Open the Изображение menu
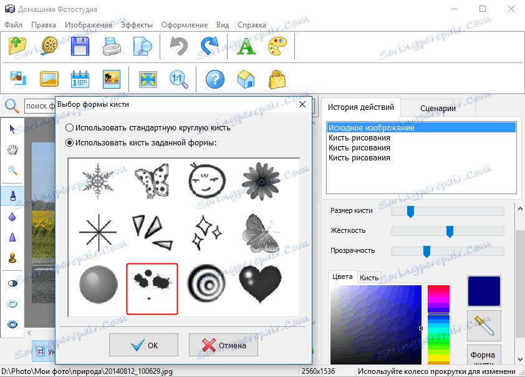Image resolution: width=525 pixels, height=377 pixels. click(x=89, y=25)
